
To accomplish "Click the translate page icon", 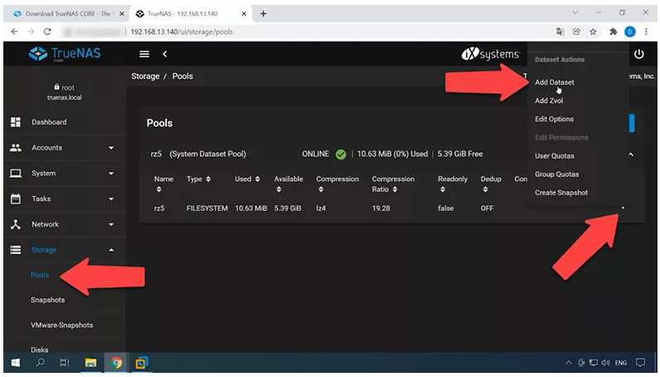I will click(x=560, y=32).
